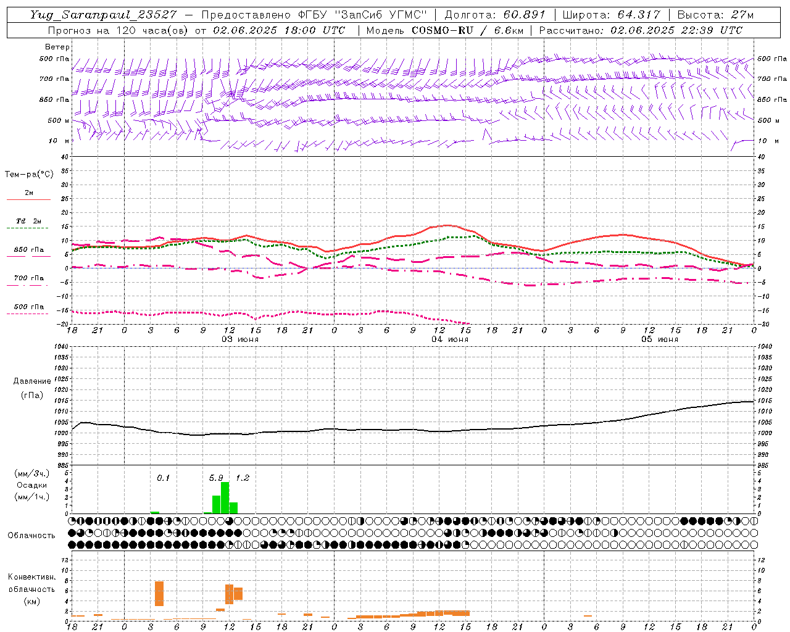Click the pink dashed 850 гПа legend line
The image size is (790, 632).
tap(28, 256)
